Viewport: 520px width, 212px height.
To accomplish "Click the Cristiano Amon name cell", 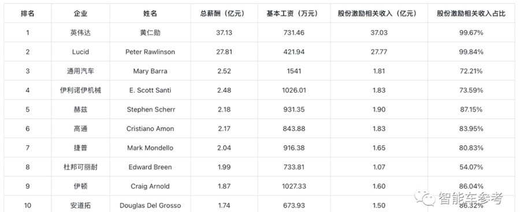I will 150,128.
